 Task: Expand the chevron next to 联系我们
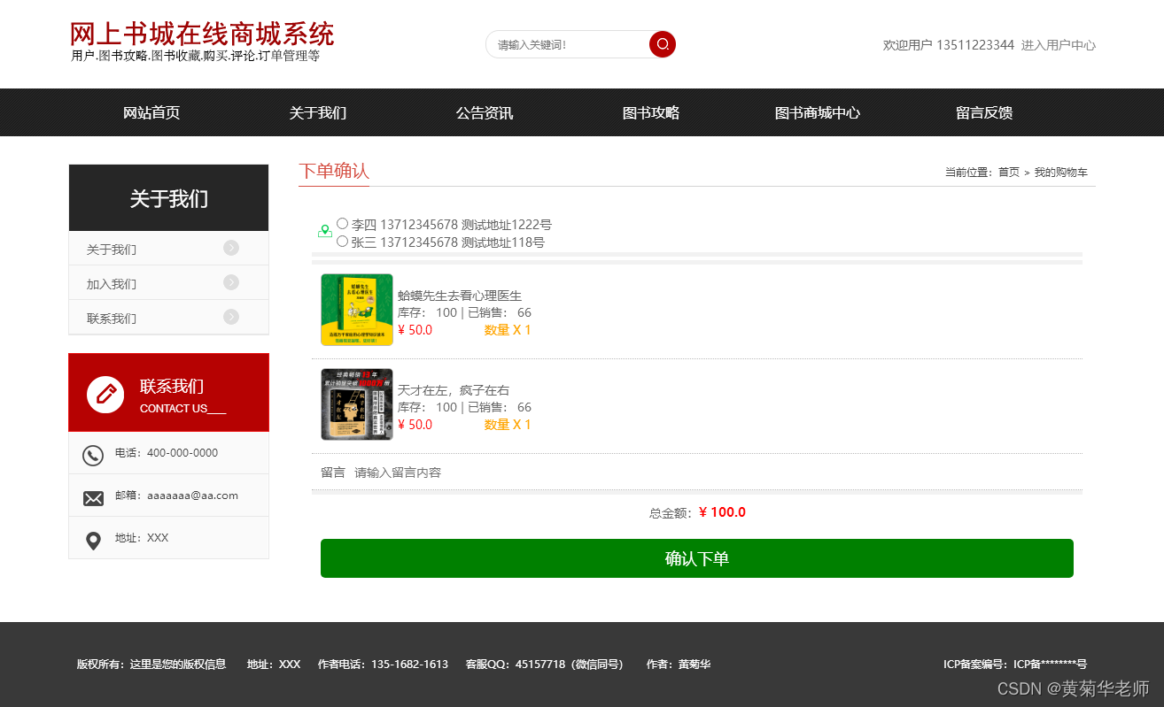(231, 316)
